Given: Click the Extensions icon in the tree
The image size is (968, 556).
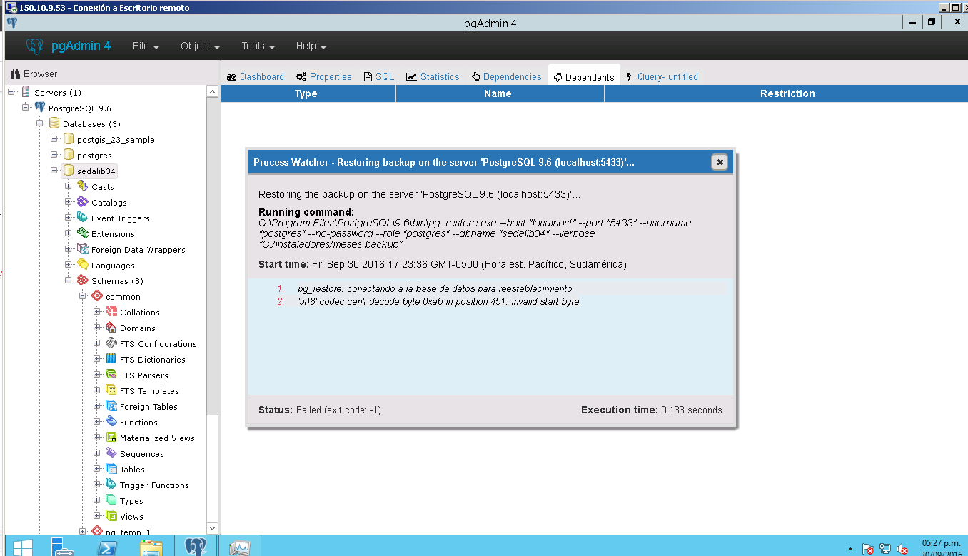Looking at the screenshot, I should (83, 233).
